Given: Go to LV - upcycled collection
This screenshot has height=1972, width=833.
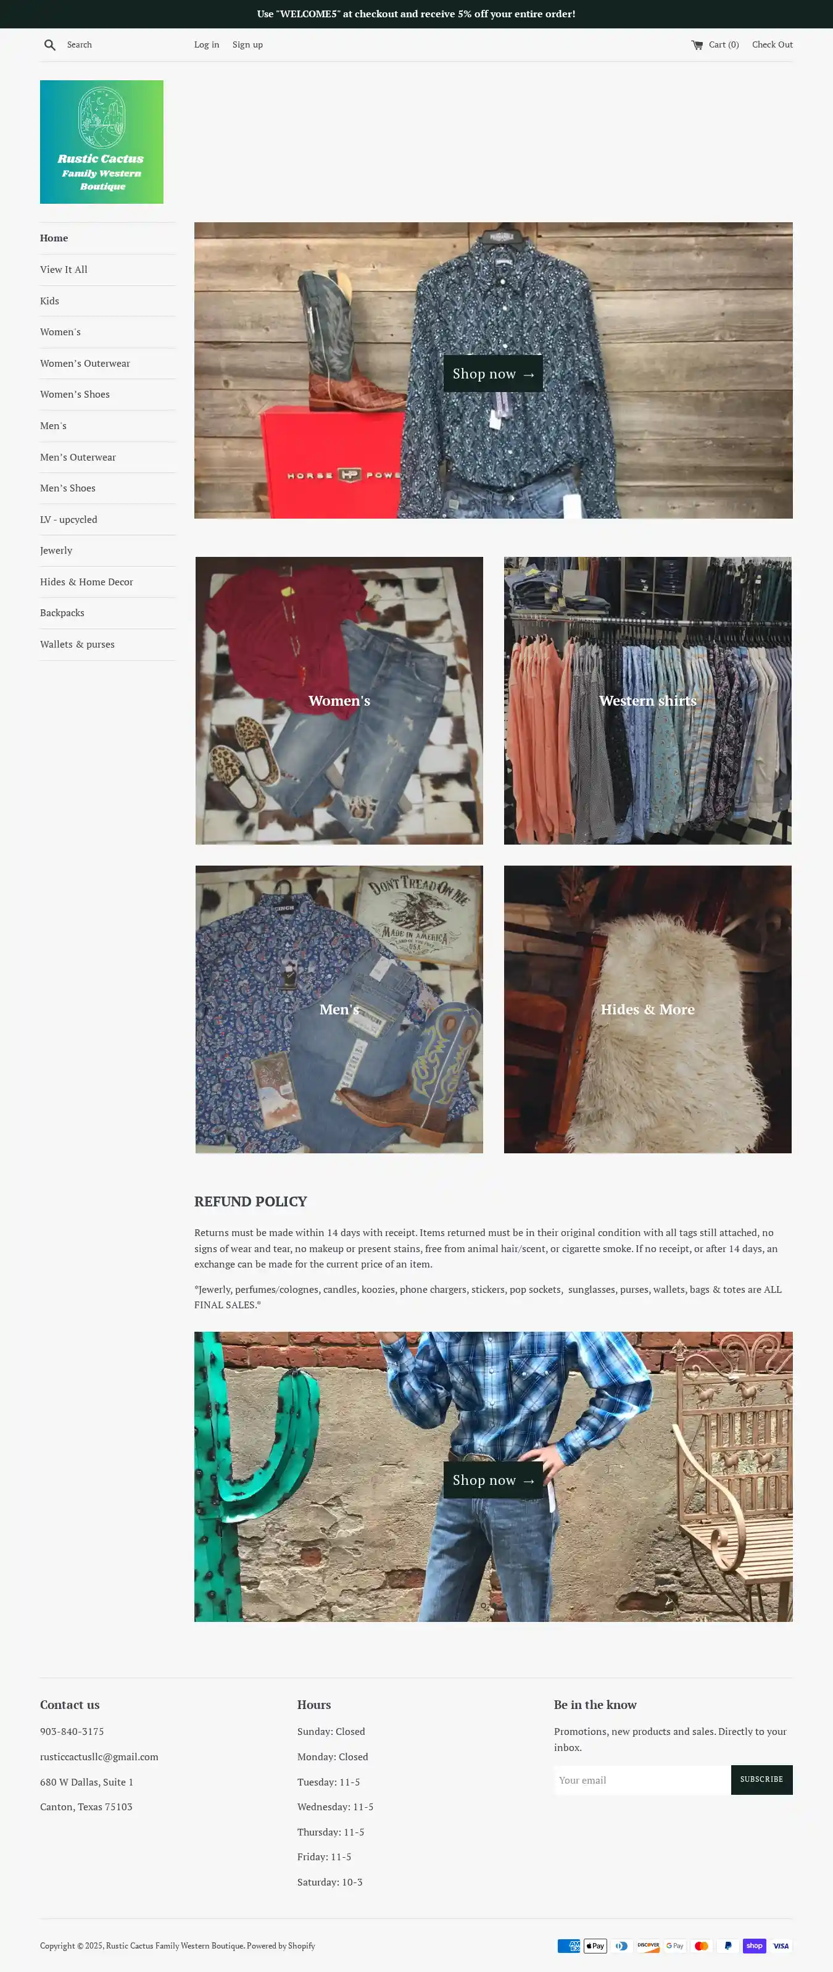Looking at the screenshot, I should [69, 520].
